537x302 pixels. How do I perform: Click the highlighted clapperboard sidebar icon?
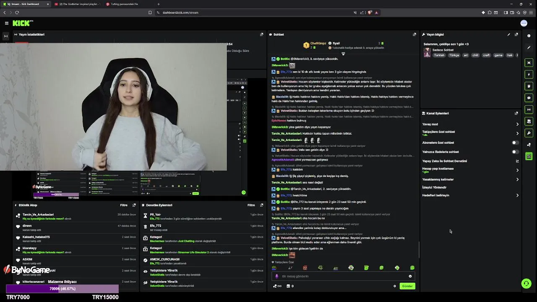[529, 156]
